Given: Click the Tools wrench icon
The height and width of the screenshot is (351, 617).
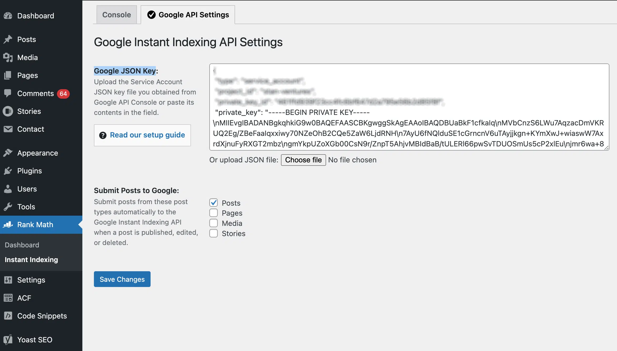Looking at the screenshot, I should tap(8, 207).
